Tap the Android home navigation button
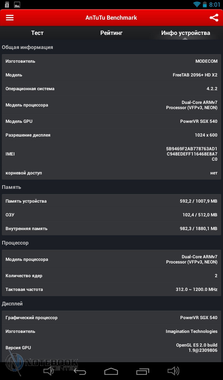This screenshot has height=380, width=223. point(111,371)
